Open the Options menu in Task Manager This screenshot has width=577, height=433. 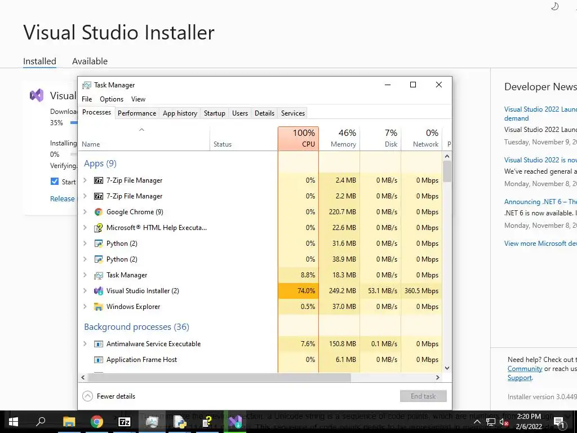pos(112,99)
